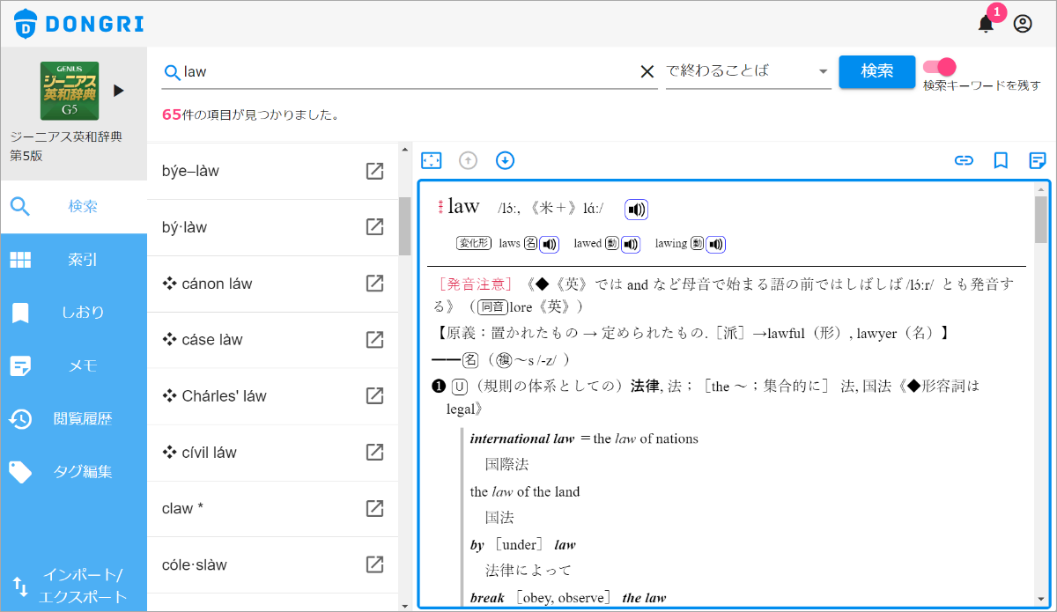The height and width of the screenshot is (612, 1057).
Task: Open the で終わることば search mode dropdown
Action: pyautogui.click(x=749, y=71)
